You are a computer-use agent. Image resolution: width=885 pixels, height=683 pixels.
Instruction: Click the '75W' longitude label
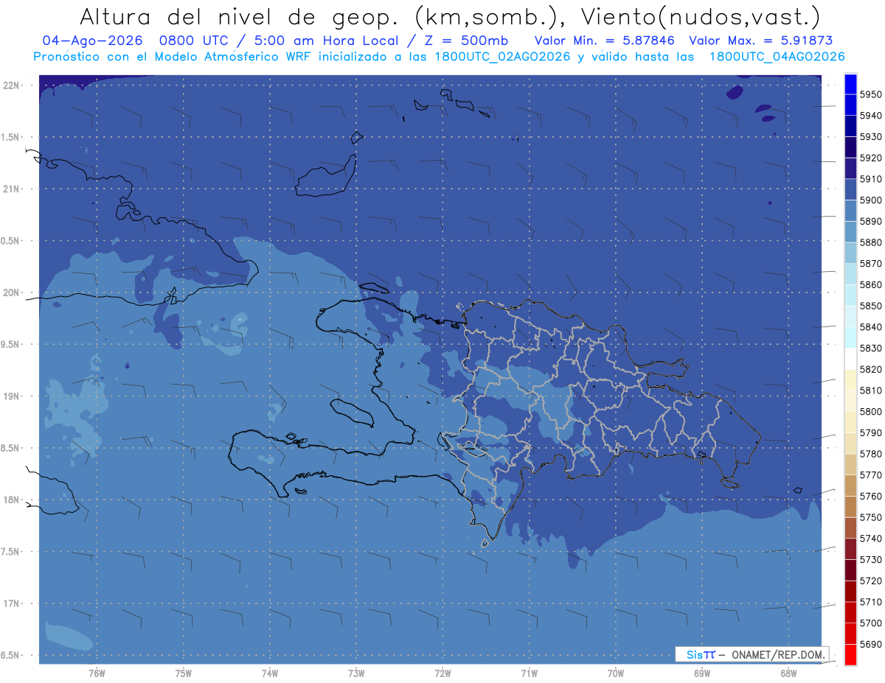pos(184,673)
